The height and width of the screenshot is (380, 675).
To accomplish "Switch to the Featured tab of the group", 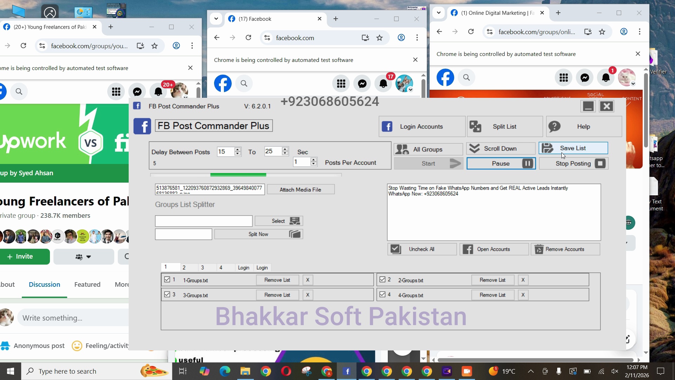I will [87, 284].
